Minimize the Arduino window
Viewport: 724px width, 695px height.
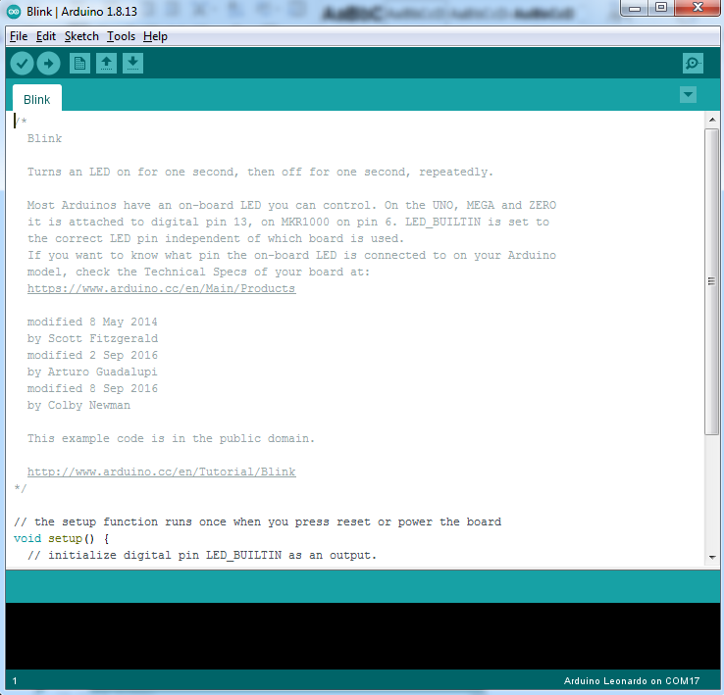pos(635,8)
